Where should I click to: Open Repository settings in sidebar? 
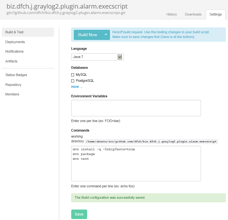(13, 85)
